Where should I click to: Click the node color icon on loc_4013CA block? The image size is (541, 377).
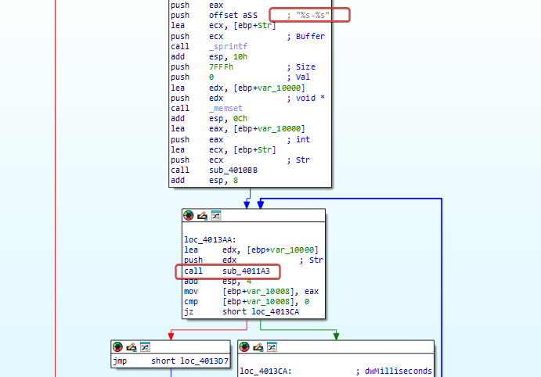244,346
